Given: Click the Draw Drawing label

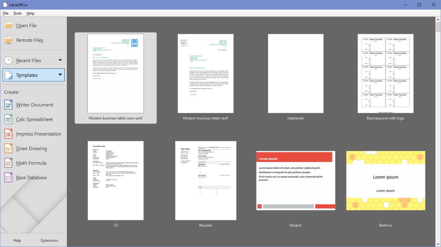Looking at the screenshot, I should click(32, 148).
